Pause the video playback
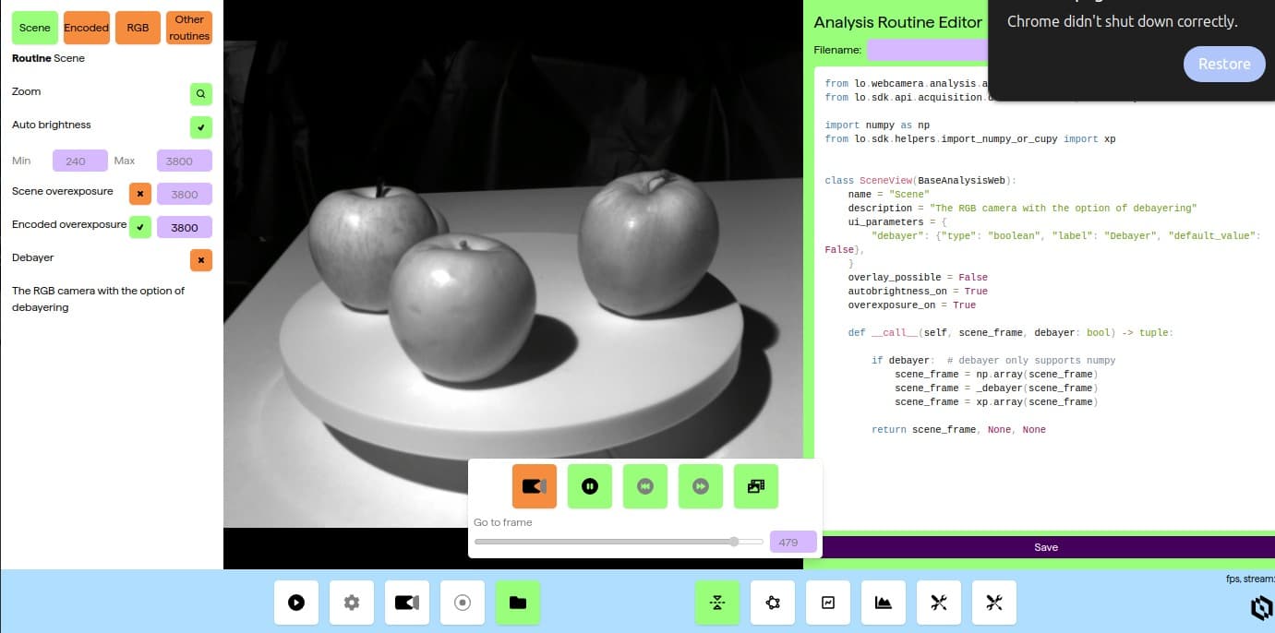1275x633 pixels. (589, 486)
